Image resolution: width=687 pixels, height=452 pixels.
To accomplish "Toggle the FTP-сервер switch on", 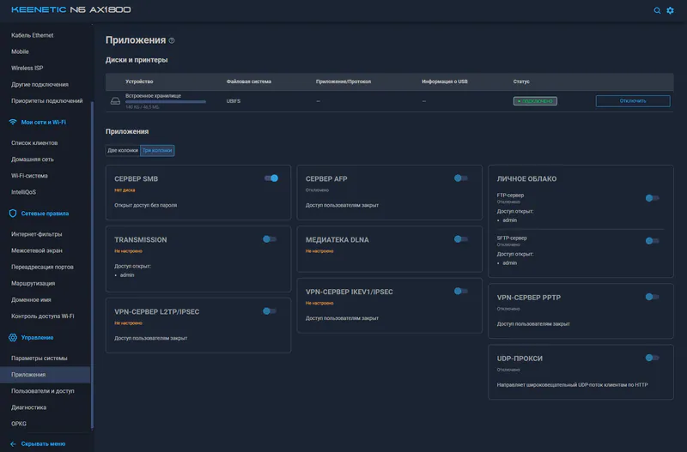I will tap(652, 198).
